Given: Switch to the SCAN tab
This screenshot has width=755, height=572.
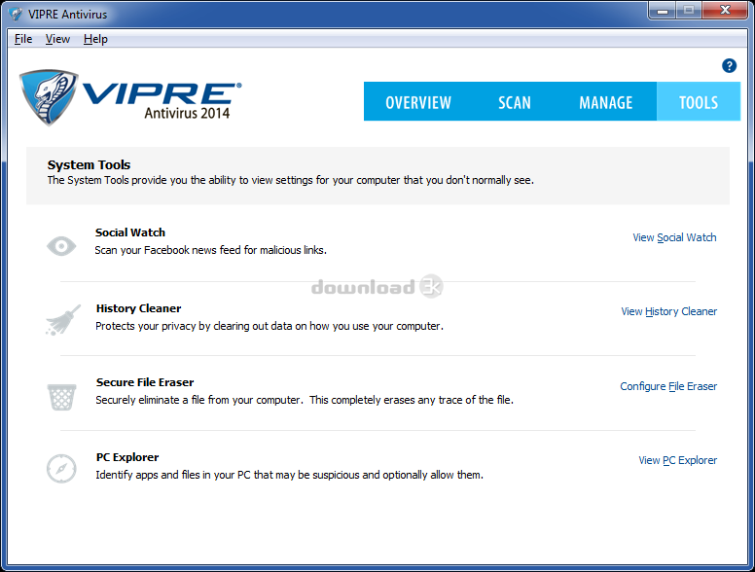Looking at the screenshot, I should click(515, 102).
